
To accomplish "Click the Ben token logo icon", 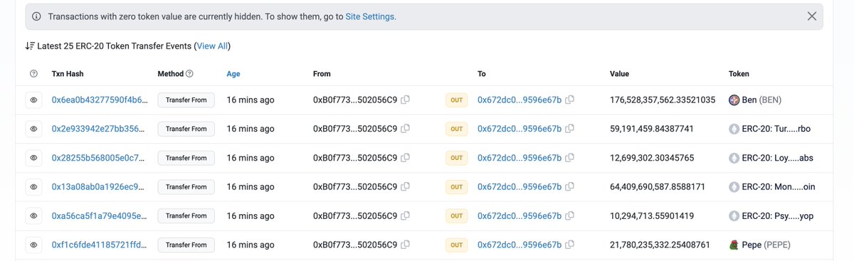I will click(x=734, y=100).
